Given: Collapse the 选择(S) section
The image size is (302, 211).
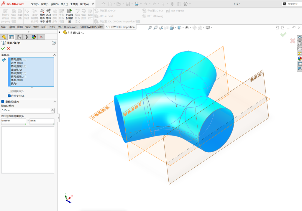Looking at the screenshot, I should (55, 55).
